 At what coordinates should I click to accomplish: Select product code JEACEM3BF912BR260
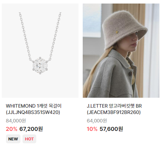[x=114, y=112]
